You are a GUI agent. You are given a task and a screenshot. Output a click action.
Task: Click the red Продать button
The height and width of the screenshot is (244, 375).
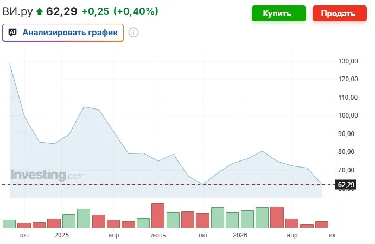coord(339,14)
